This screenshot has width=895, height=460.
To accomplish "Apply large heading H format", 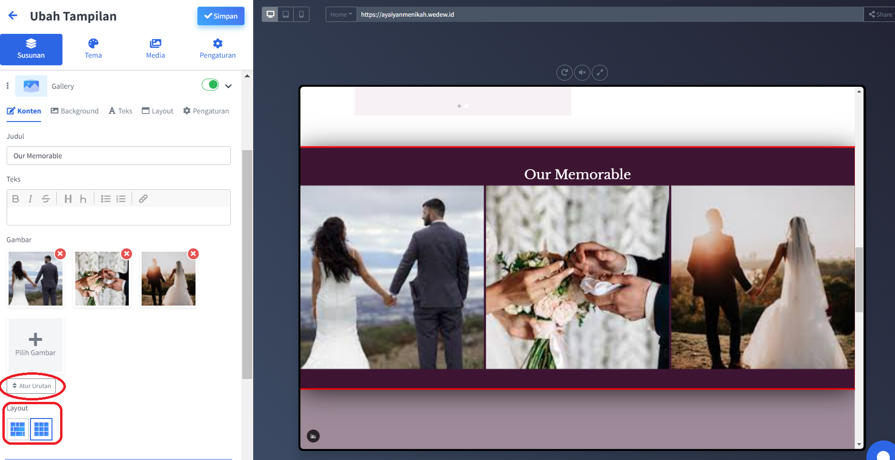I will point(68,199).
